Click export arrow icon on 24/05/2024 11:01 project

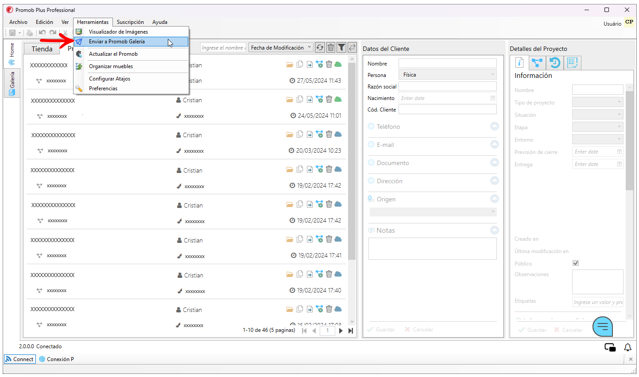[310, 100]
